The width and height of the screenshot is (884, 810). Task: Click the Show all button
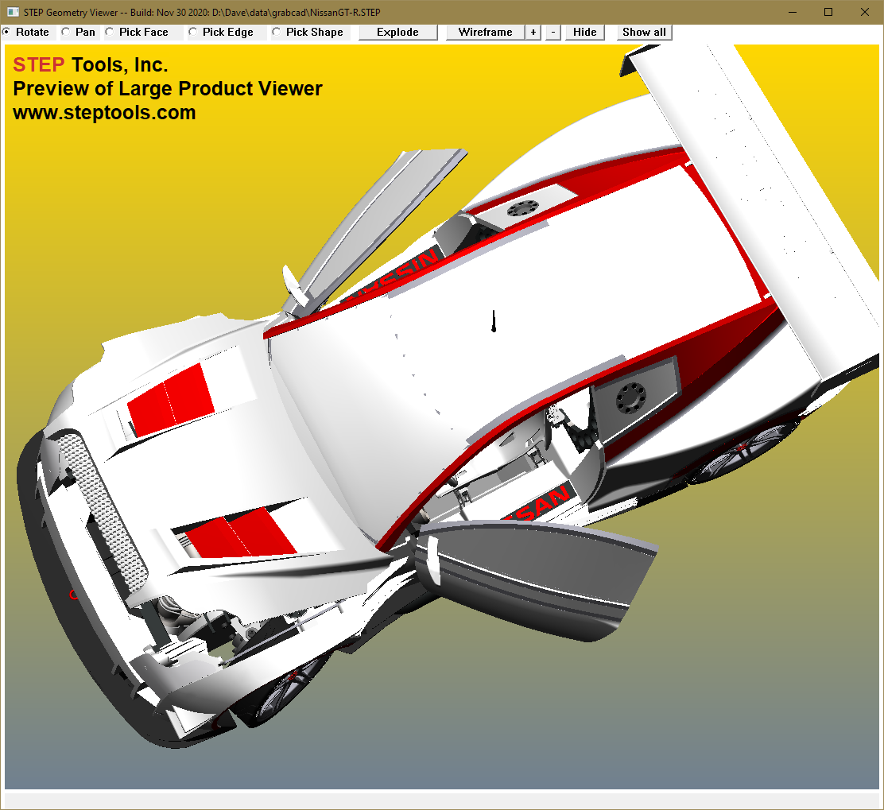644,33
